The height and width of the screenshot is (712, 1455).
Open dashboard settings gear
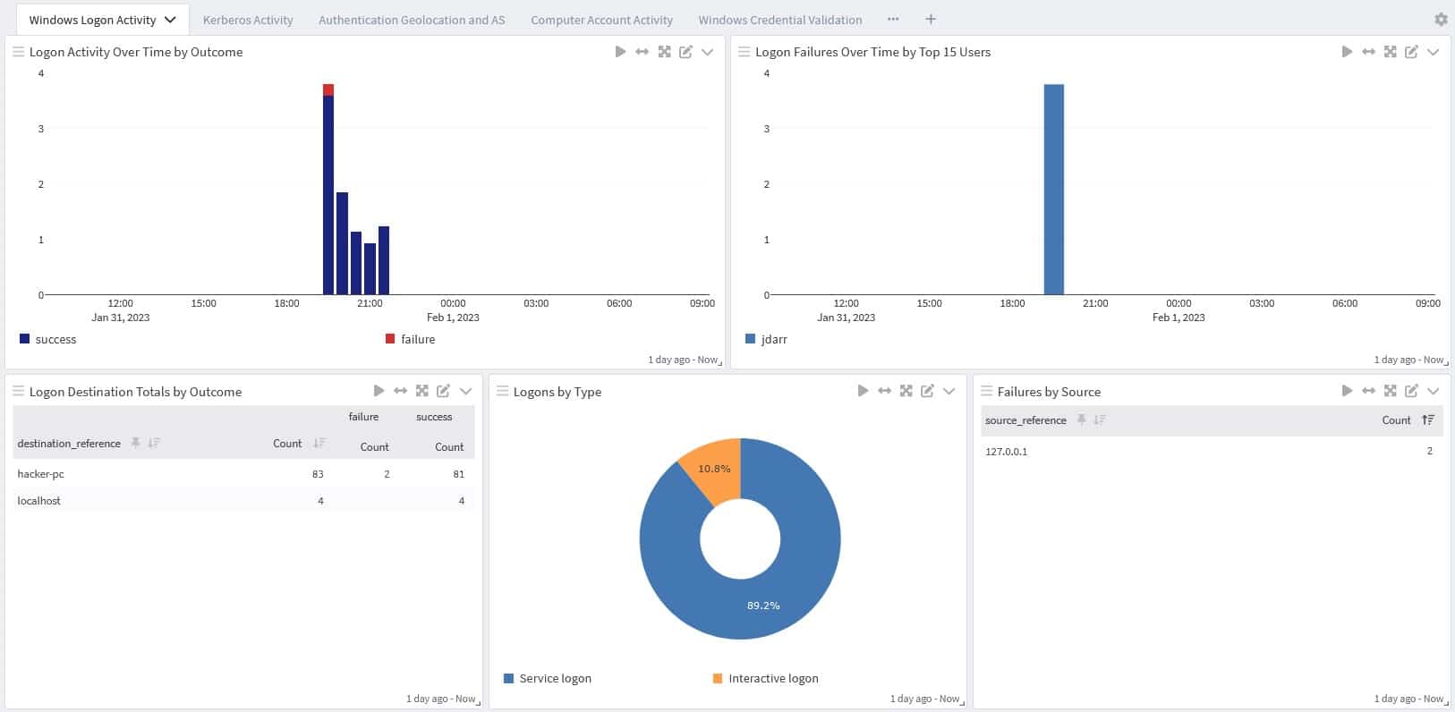(1441, 19)
